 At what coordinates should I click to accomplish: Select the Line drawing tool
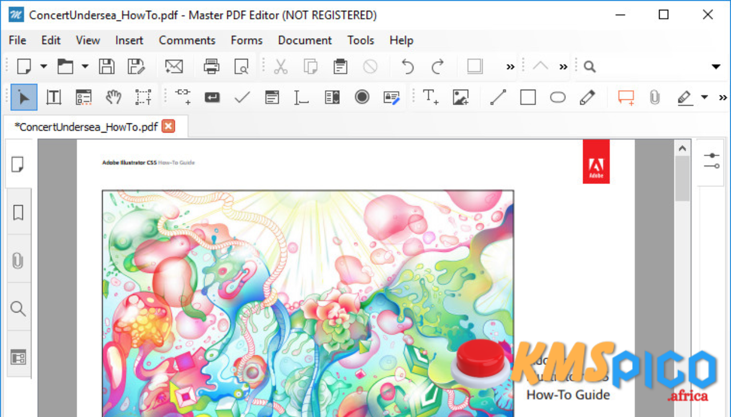(498, 98)
